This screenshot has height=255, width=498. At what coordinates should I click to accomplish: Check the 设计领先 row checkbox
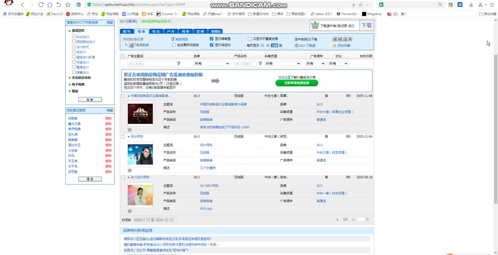[x=123, y=137]
